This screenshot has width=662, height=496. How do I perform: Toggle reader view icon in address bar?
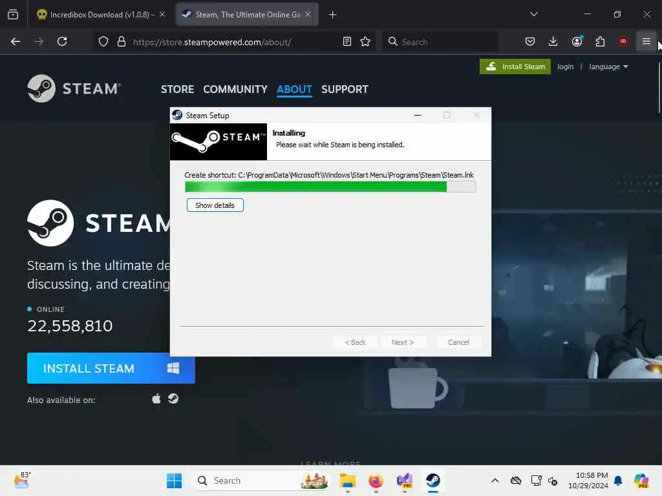click(347, 42)
